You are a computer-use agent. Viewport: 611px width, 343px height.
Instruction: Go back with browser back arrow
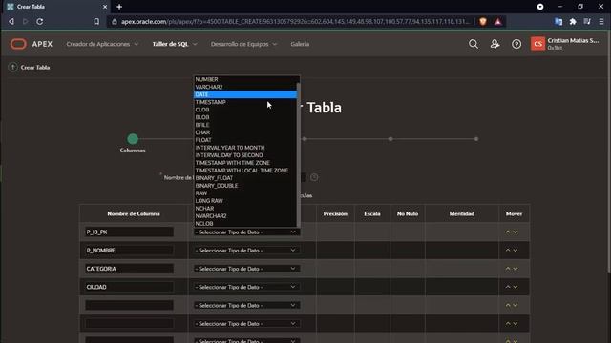[11, 21]
